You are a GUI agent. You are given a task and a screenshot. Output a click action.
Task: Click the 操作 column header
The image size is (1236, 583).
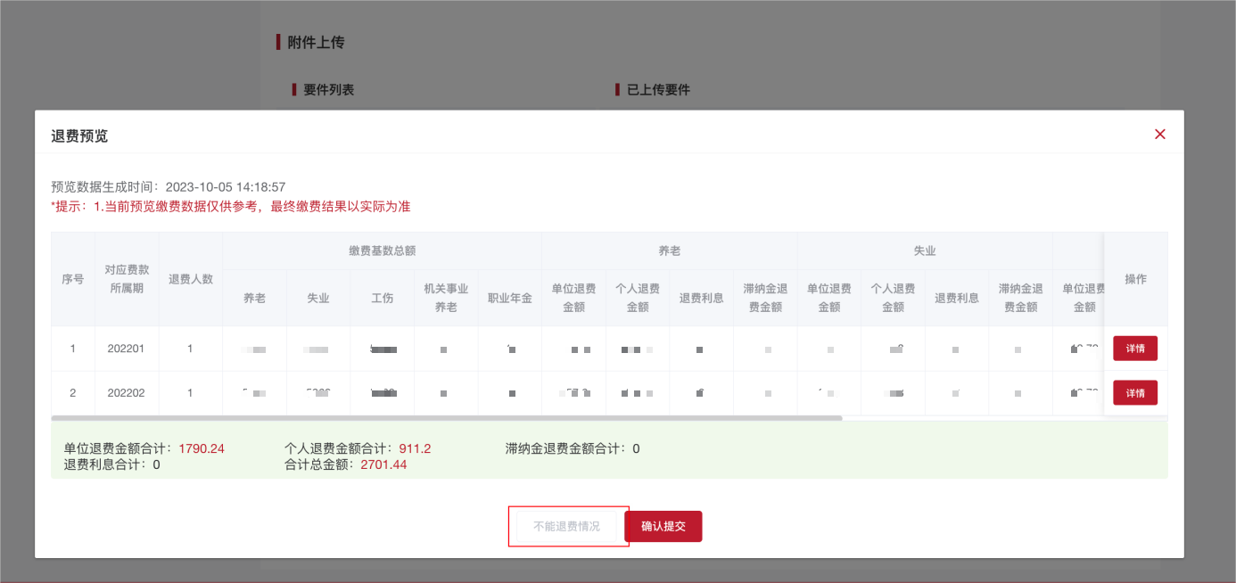coord(1135,280)
